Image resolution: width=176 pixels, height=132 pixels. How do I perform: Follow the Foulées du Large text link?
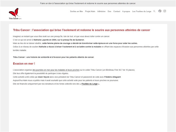click(x=89, y=84)
